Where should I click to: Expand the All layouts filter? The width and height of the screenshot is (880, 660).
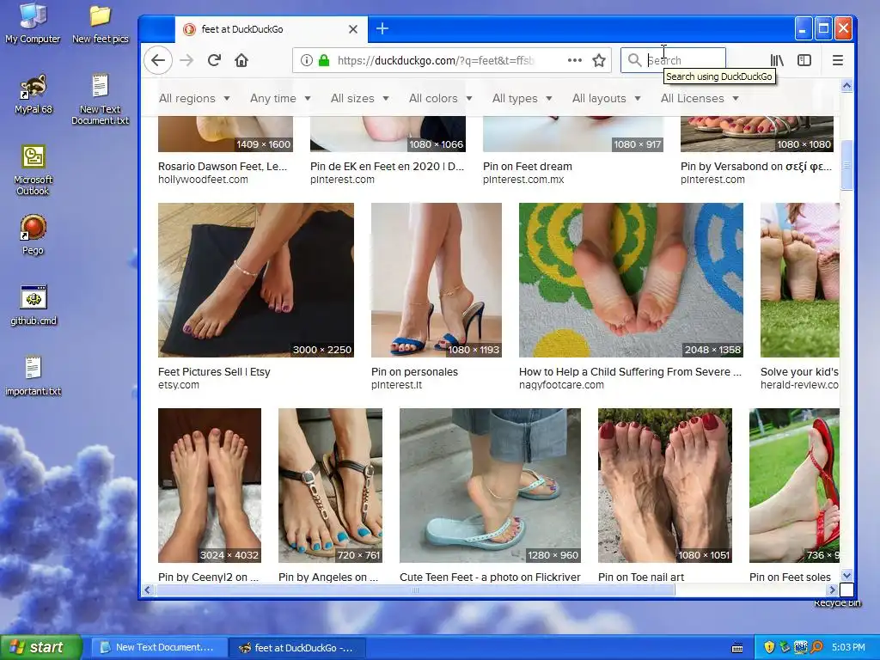[606, 98]
